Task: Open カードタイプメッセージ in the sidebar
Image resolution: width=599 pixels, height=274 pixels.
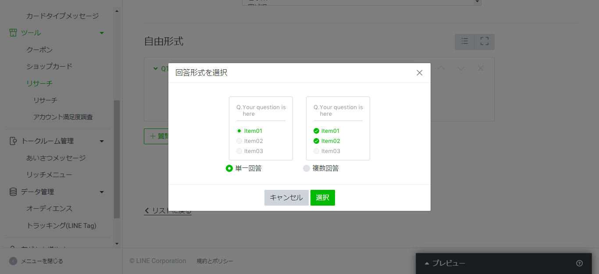Action: pyautogui.click(x=62, y=16)
